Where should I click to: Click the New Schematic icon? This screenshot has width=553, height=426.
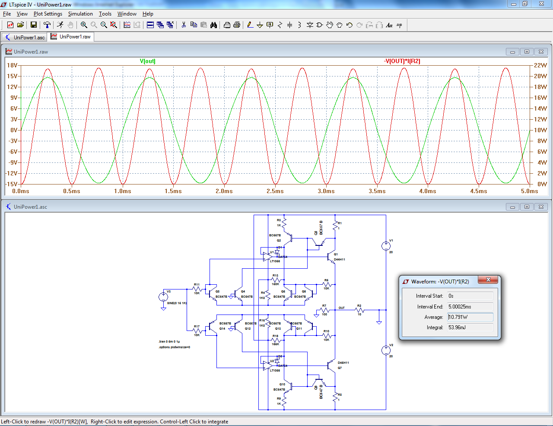10,25
